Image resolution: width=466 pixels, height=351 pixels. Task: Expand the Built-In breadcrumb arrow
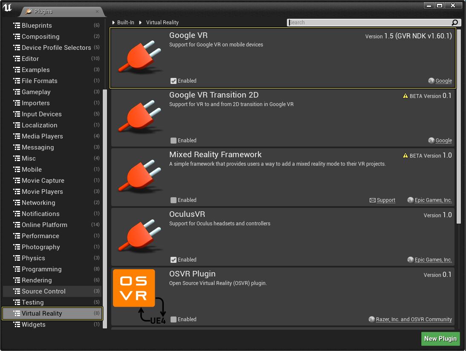click(113, 23)
